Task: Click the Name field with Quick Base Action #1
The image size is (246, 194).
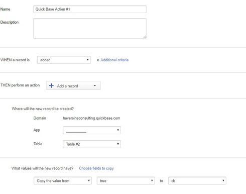Action: click(x=90, y=9)
